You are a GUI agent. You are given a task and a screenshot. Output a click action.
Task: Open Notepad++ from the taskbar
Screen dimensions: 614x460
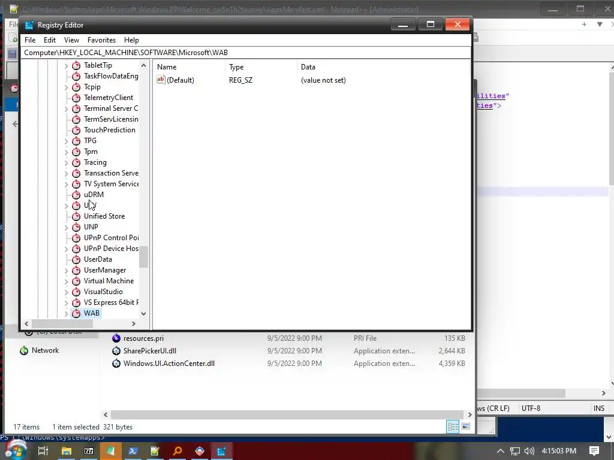[x=155, y=451]
